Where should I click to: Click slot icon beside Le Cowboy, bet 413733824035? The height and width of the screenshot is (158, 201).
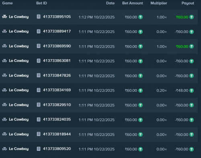pos(4,119)
